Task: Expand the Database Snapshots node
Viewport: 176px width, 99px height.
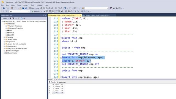Action: coord(6,28)
